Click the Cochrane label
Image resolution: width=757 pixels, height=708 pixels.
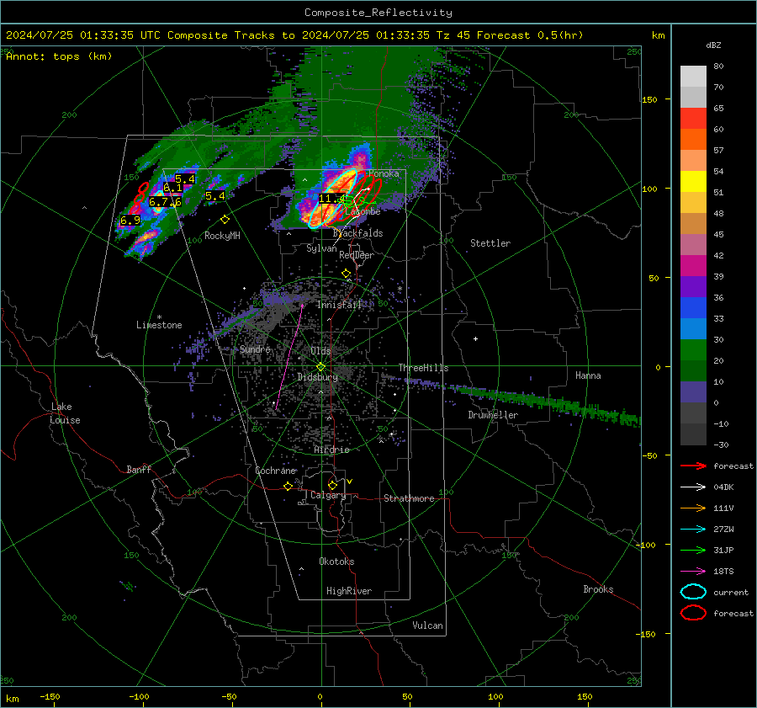tap(275, 471)
